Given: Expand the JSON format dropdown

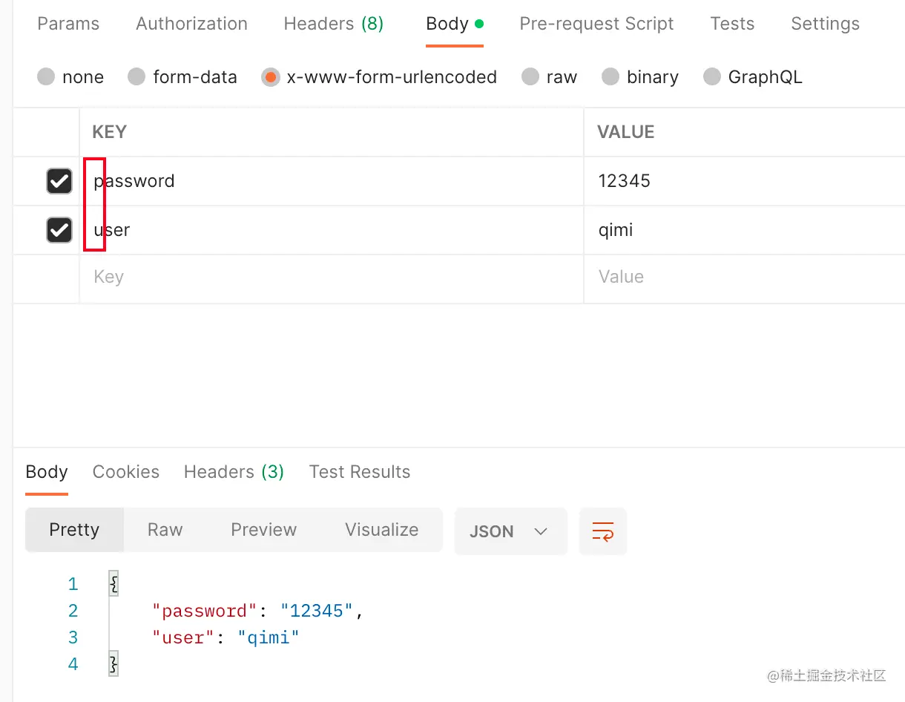Looking at the screenshot, I should click(x=510, y=531).
